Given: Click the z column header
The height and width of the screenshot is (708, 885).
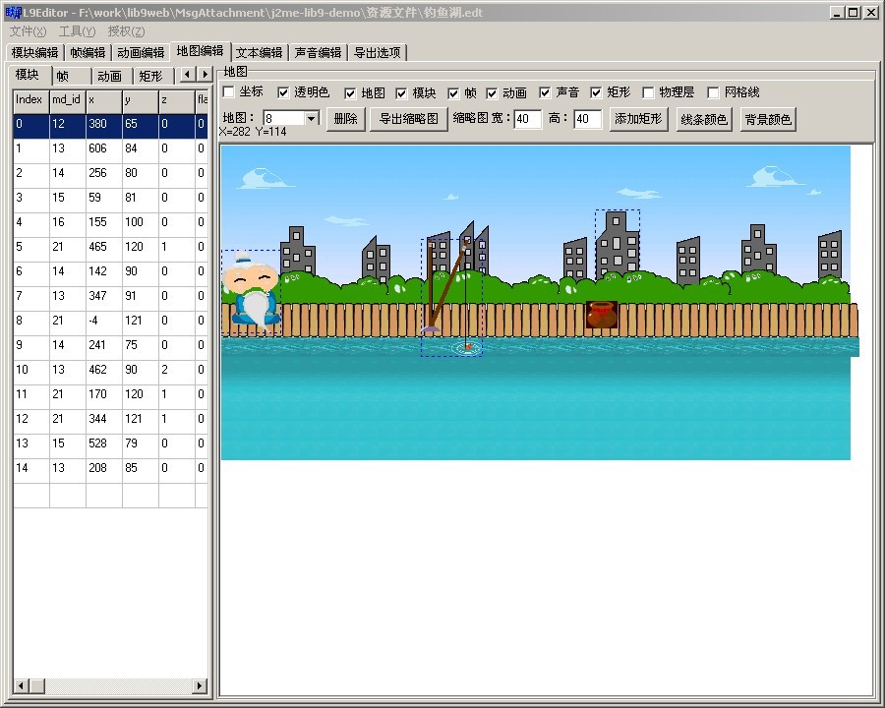Looking at the screenshot, I should 176,100.
